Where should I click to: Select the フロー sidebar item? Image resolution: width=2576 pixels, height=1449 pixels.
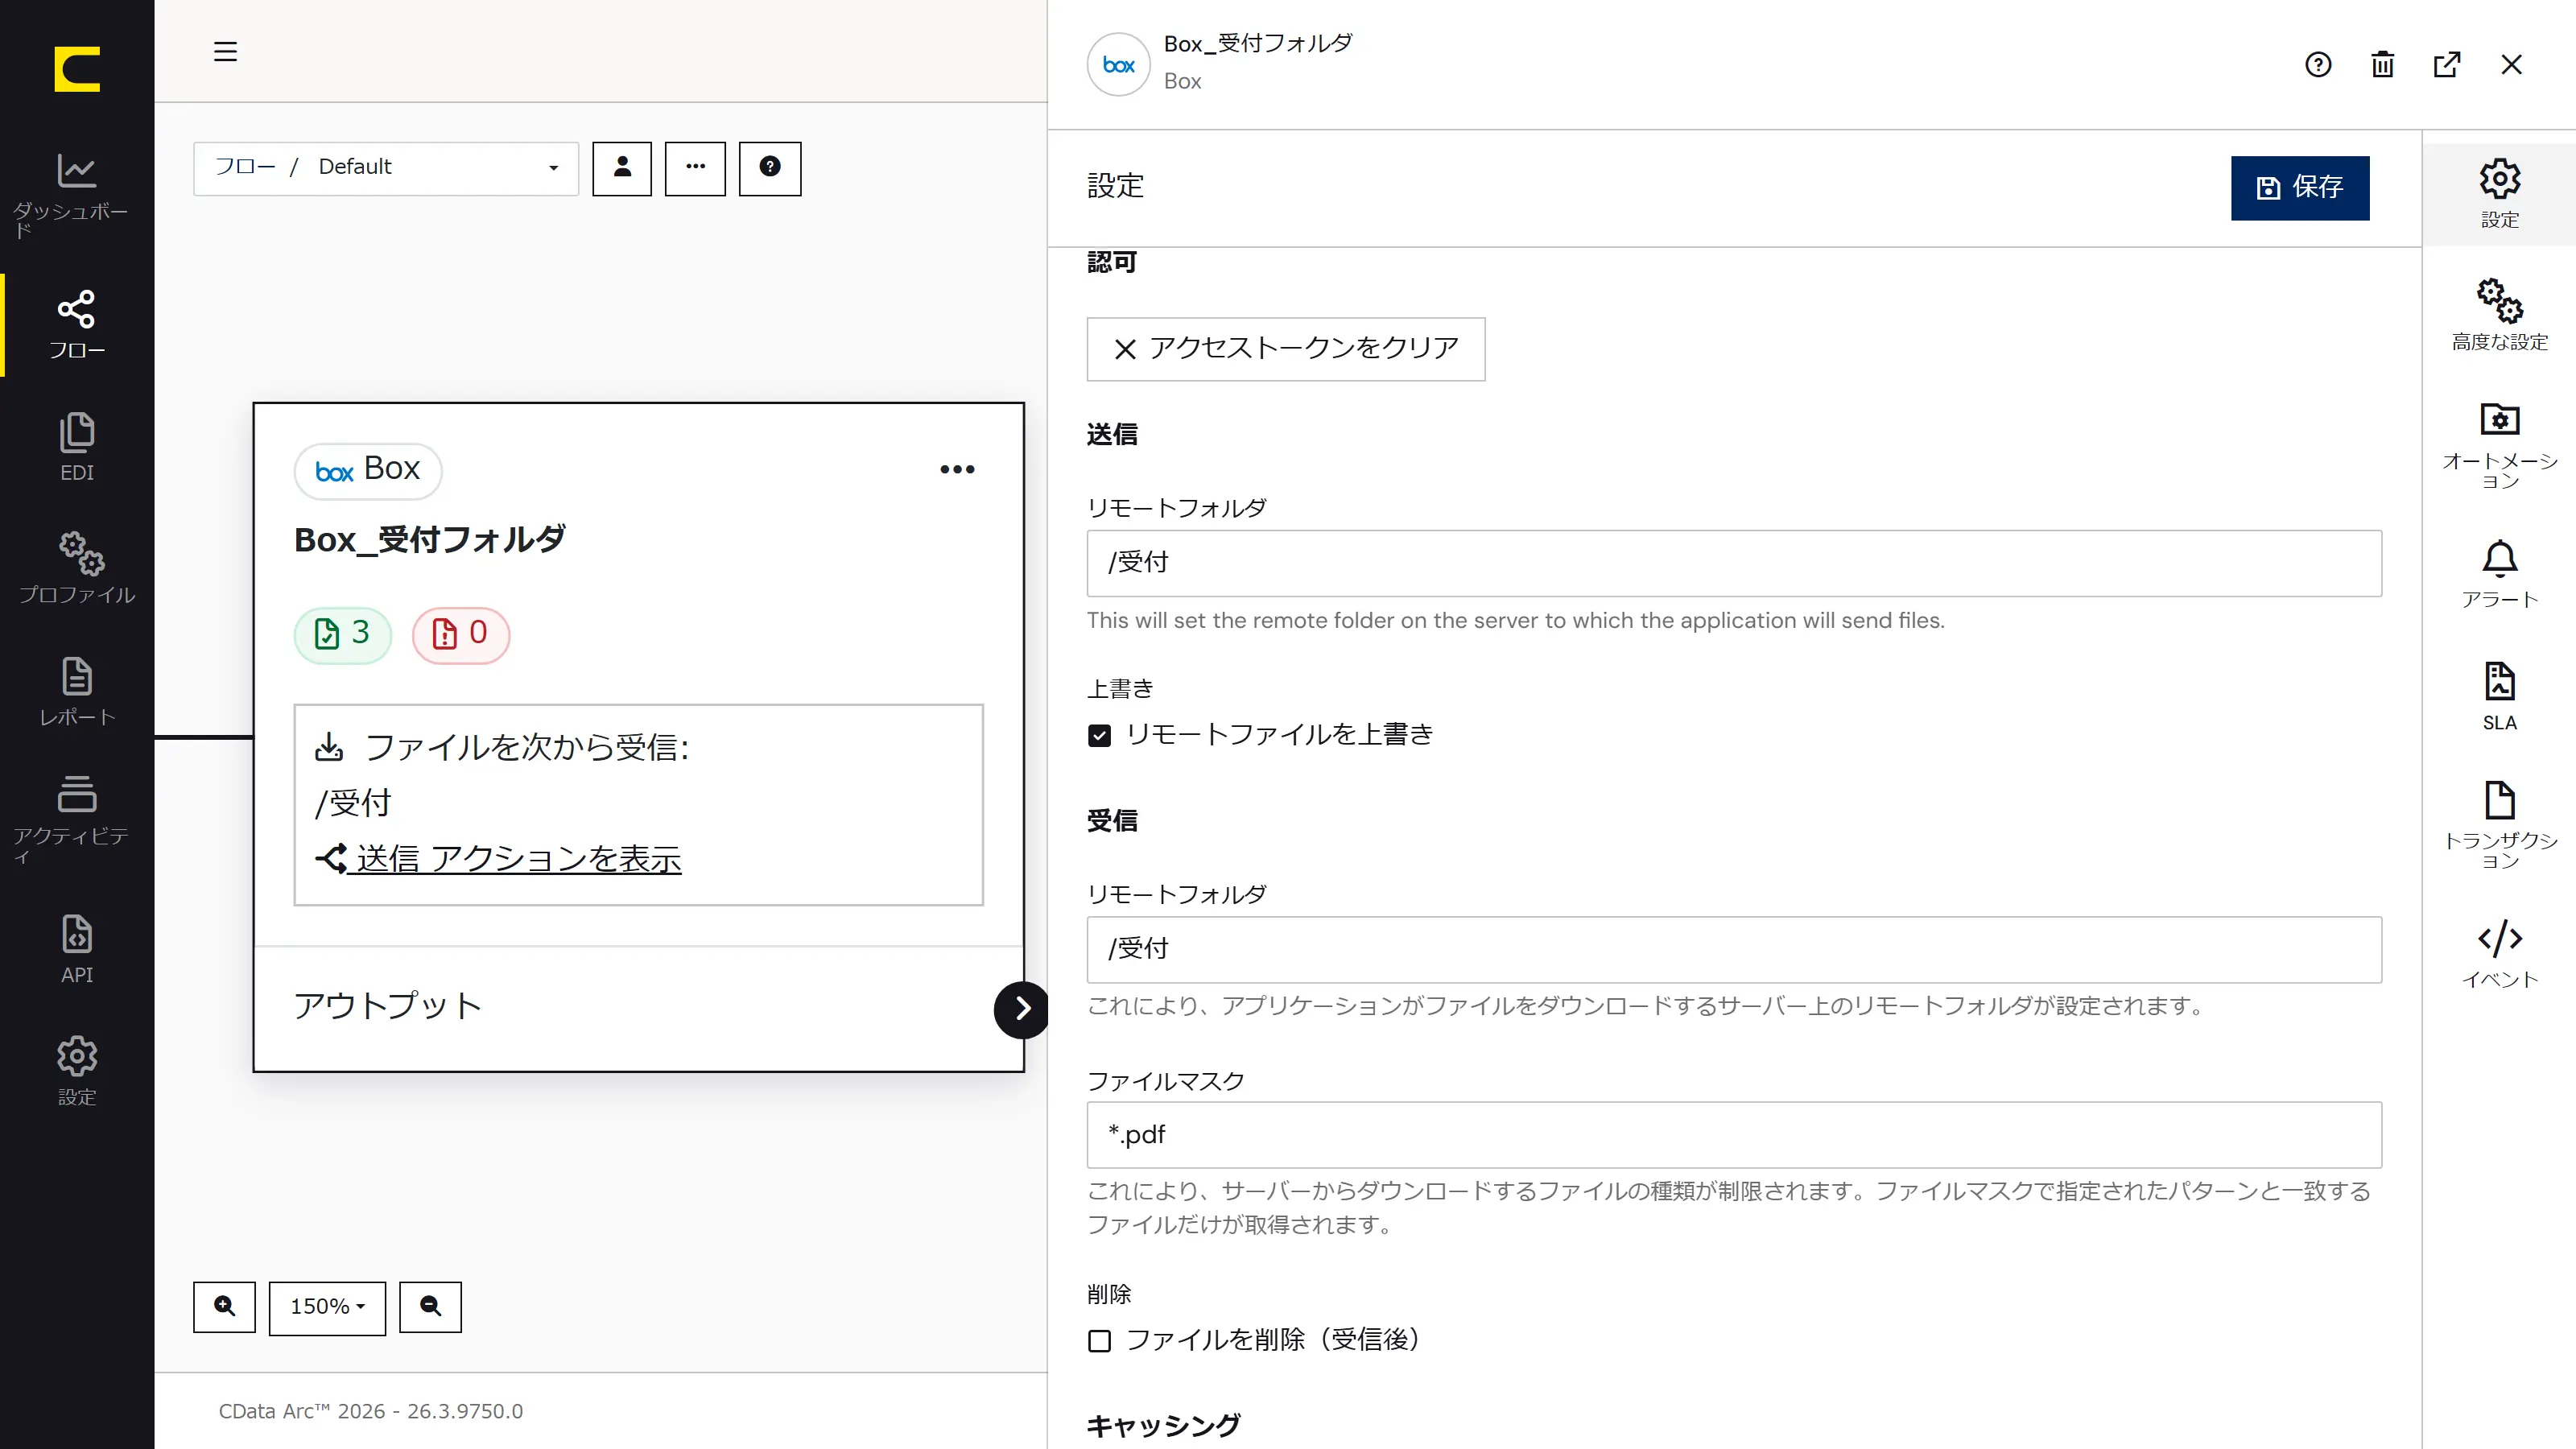click(77, 325)
